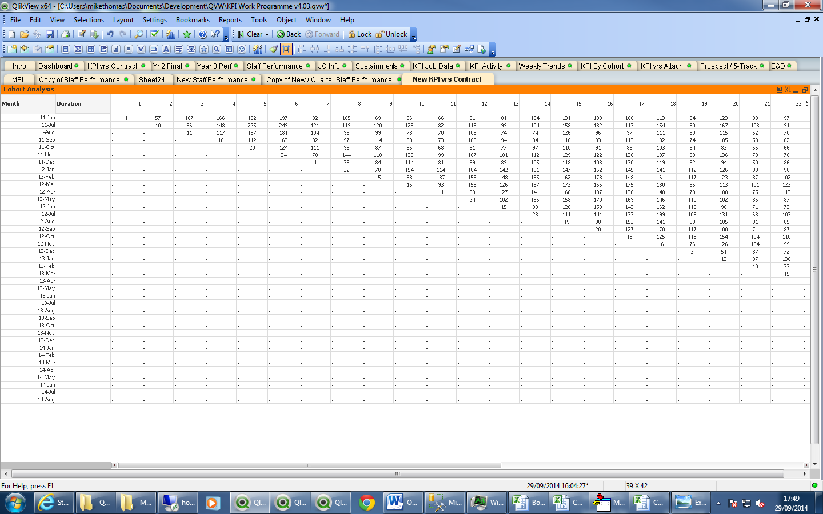Open Edit Script from the toolbar
Viewport: 823px width, 514px height.
coord(82,34)
